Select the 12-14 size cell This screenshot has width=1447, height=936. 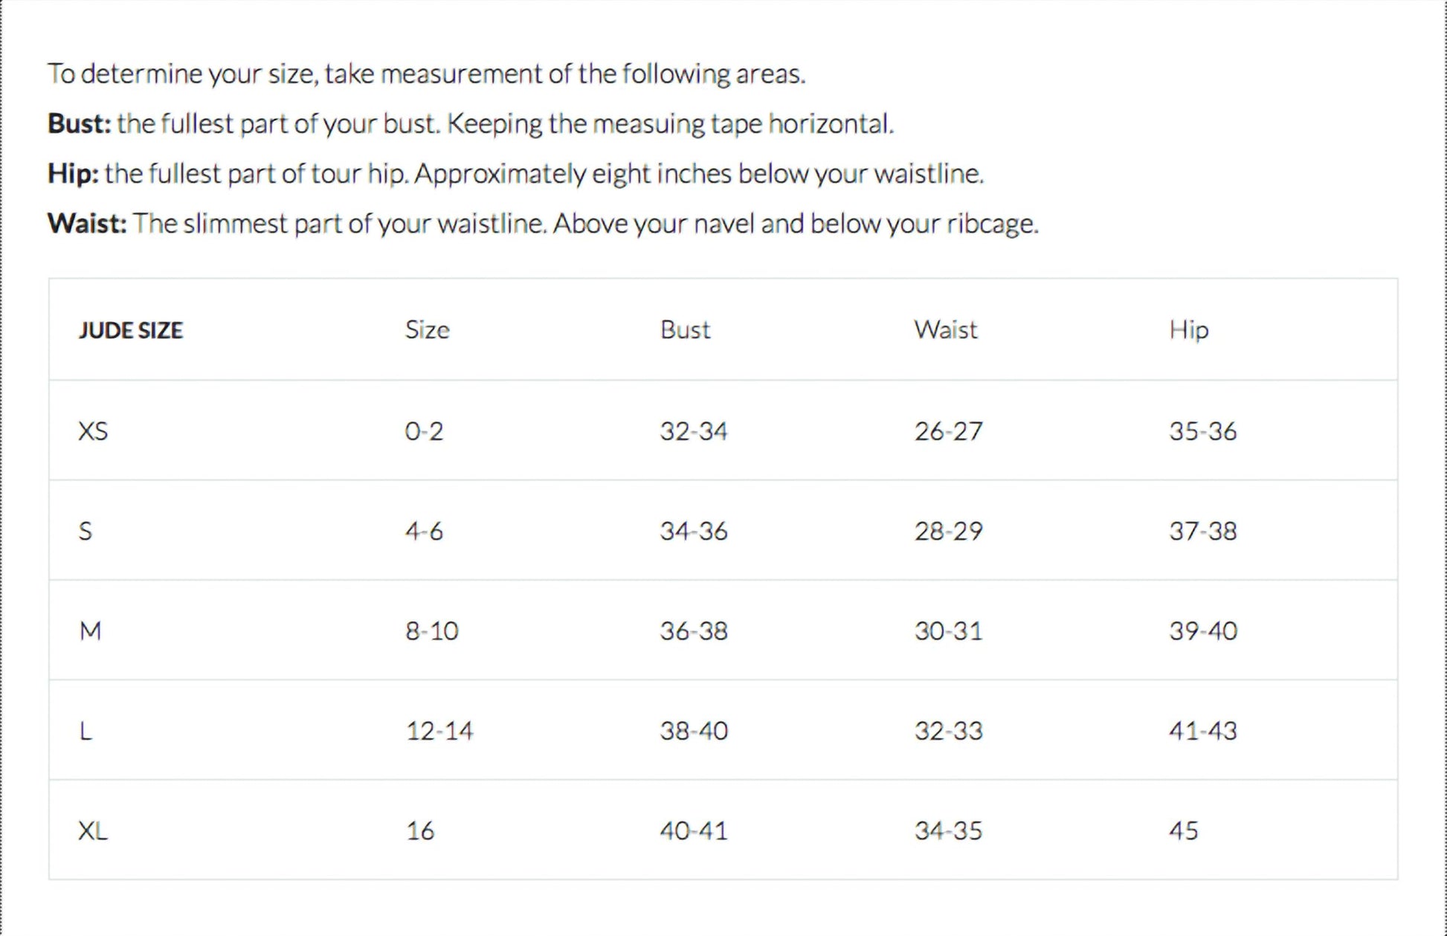coord(439,731)
